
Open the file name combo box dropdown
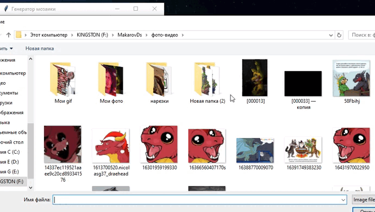click(x=343, y=200)
